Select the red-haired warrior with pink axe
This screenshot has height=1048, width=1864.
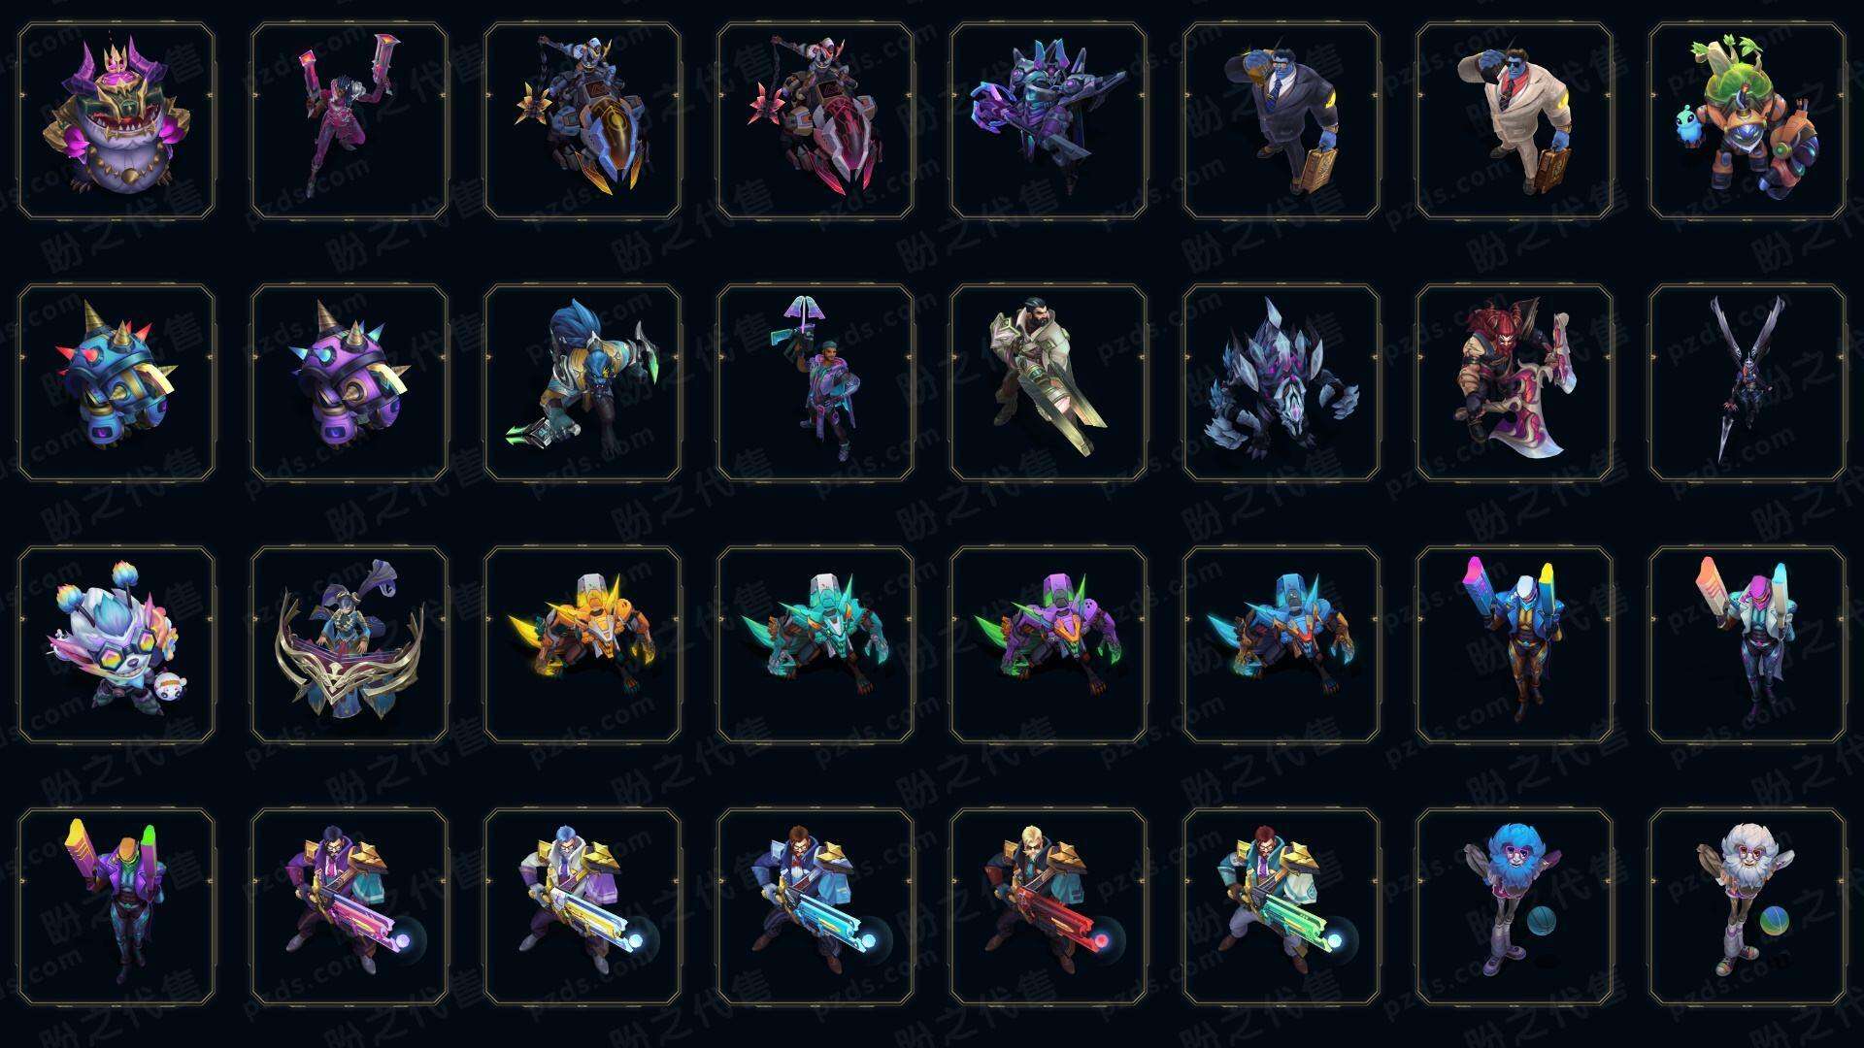pyautogui.click(x=1514, y=382)
